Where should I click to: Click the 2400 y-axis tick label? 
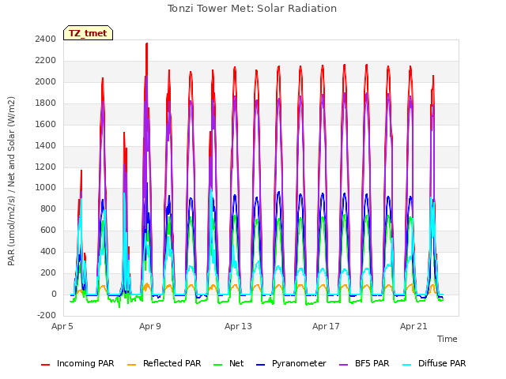[x=46, y=39]
